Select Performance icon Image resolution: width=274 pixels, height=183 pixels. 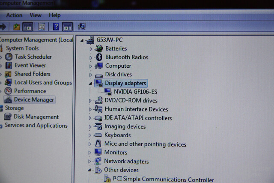click(8, 91)
